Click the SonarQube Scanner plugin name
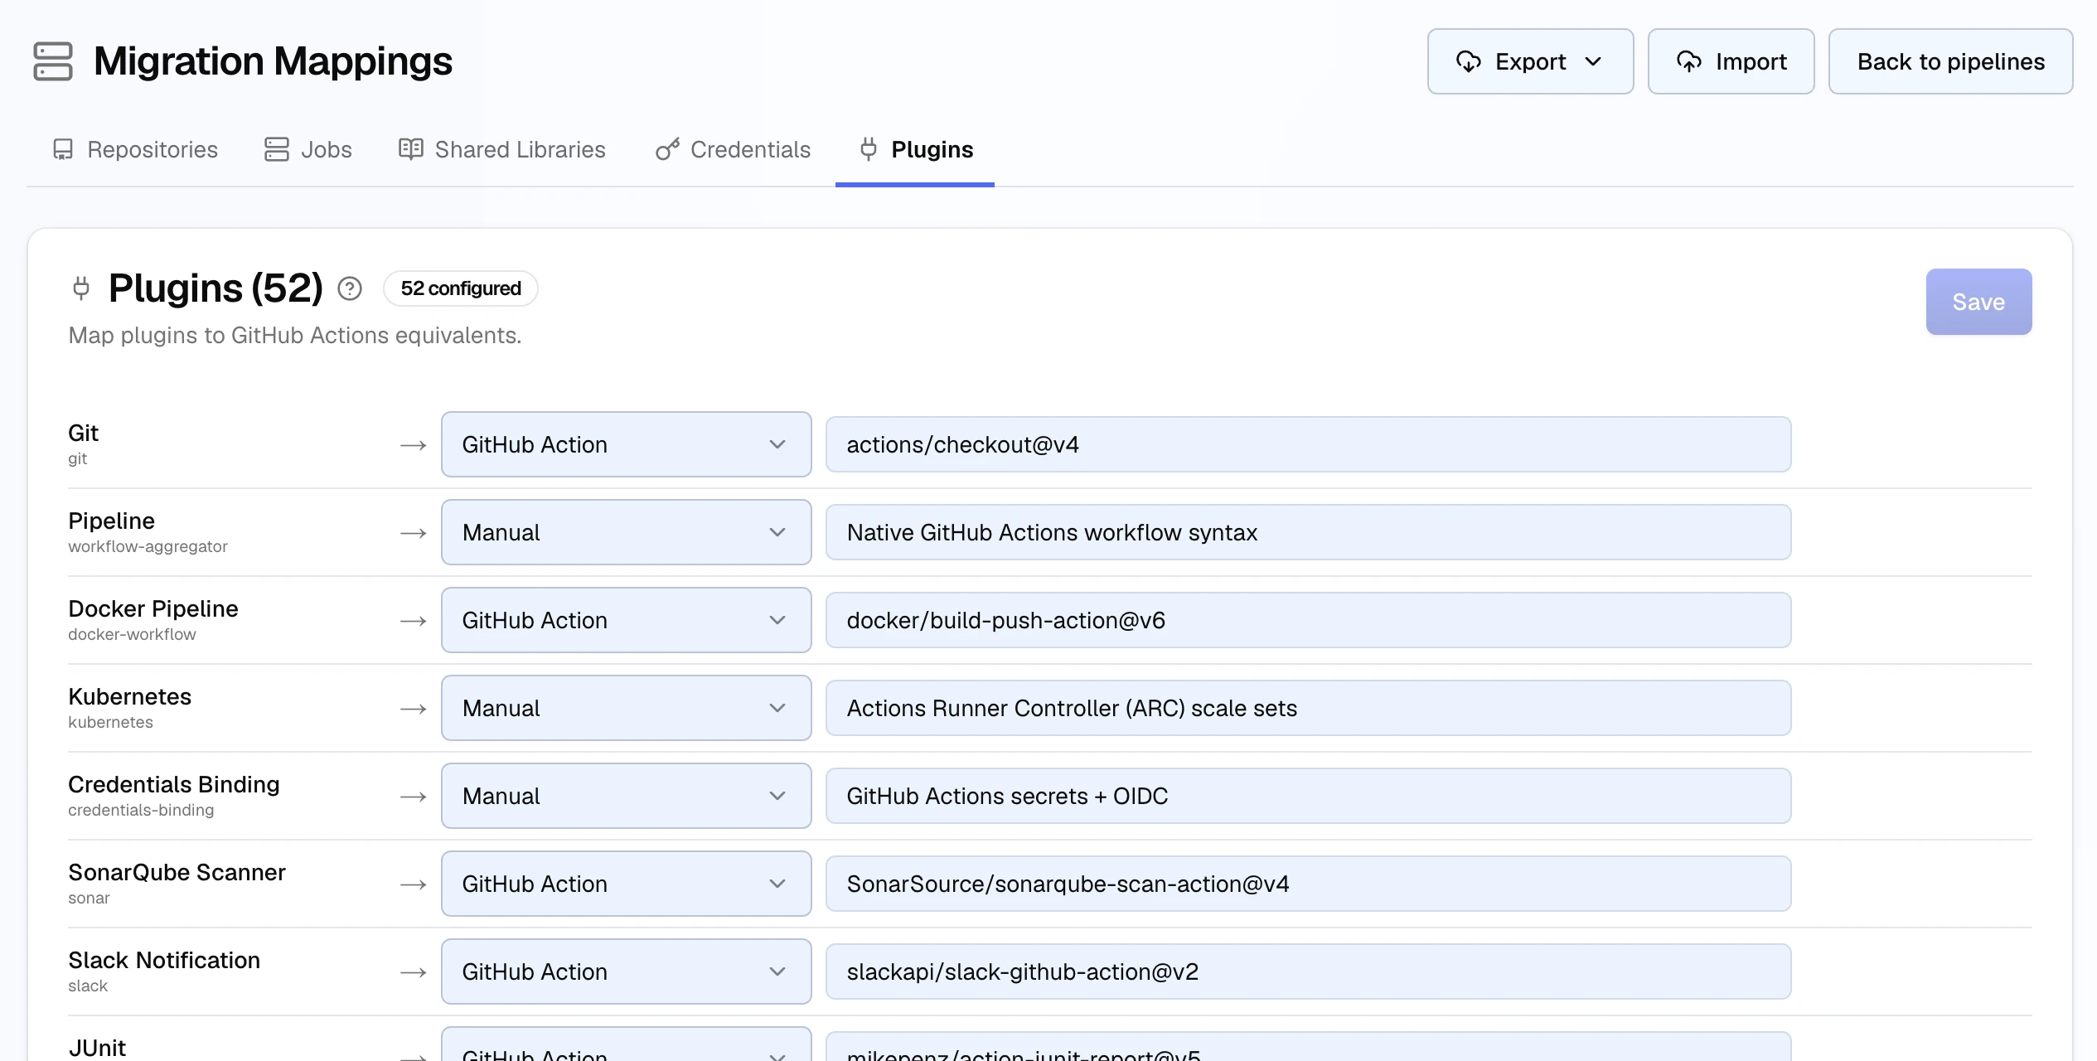Screen dimensions: 2097x1061 (177, 872)
